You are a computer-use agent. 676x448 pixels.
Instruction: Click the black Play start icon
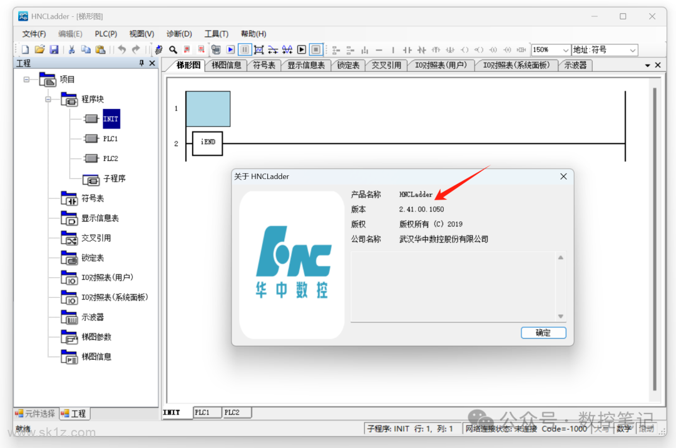coord(302,50)
